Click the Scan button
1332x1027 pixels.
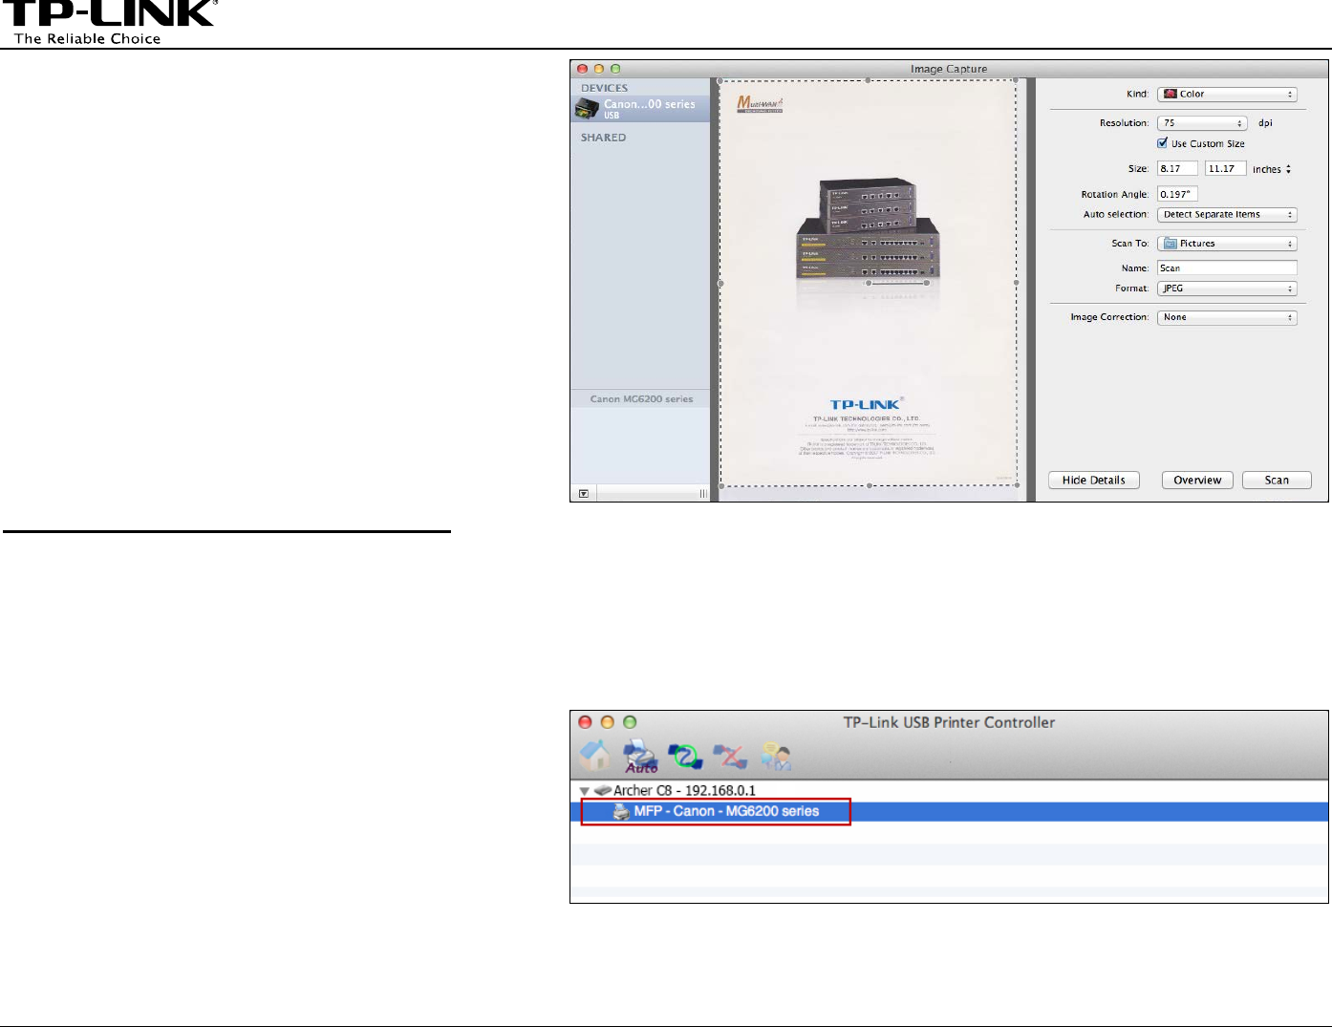coord(1277,481)
